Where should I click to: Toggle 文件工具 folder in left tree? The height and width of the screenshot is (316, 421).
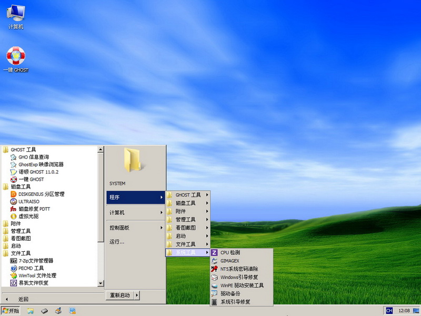[x=17, y=253]
